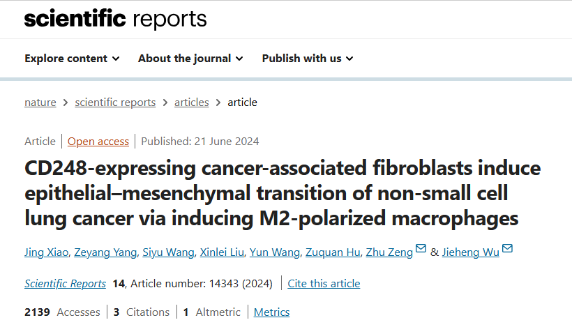Open the Metrics link
Viewport: 572px width, 334px height.
point(271,312)
